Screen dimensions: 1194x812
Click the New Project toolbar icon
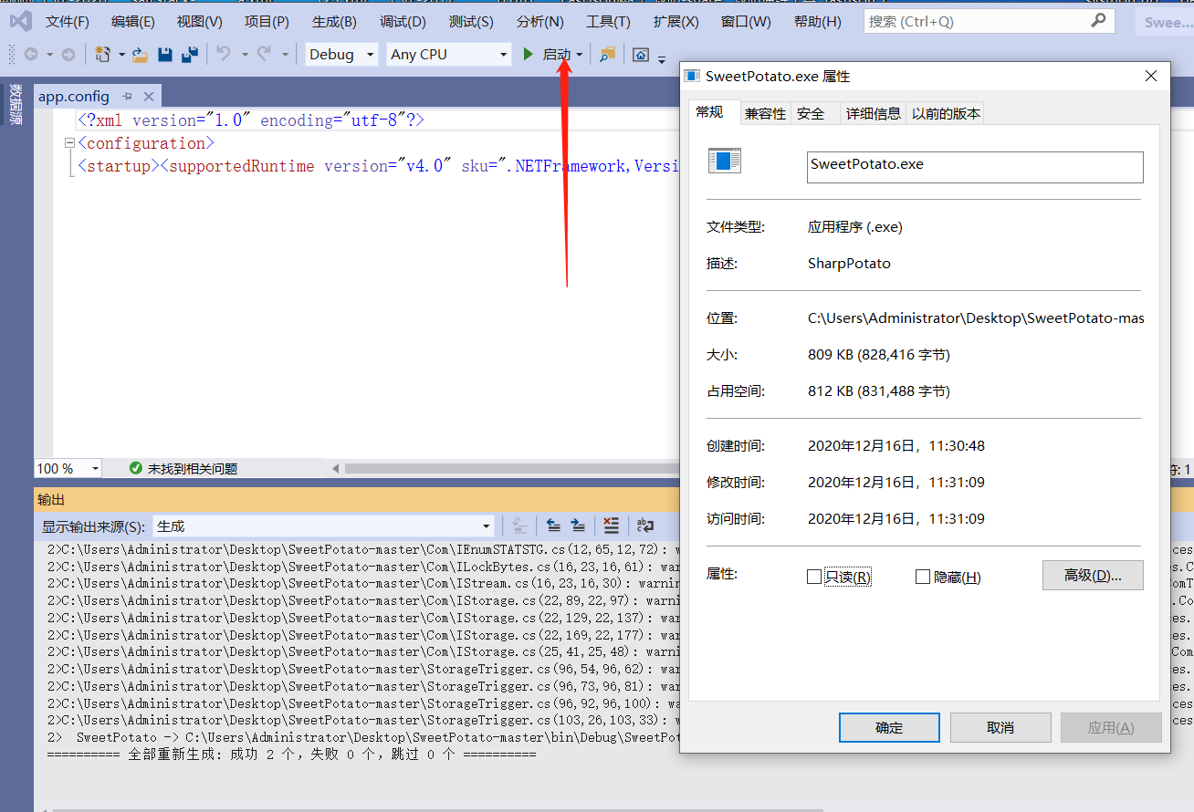pyautogui.click(x=103, y=55)
